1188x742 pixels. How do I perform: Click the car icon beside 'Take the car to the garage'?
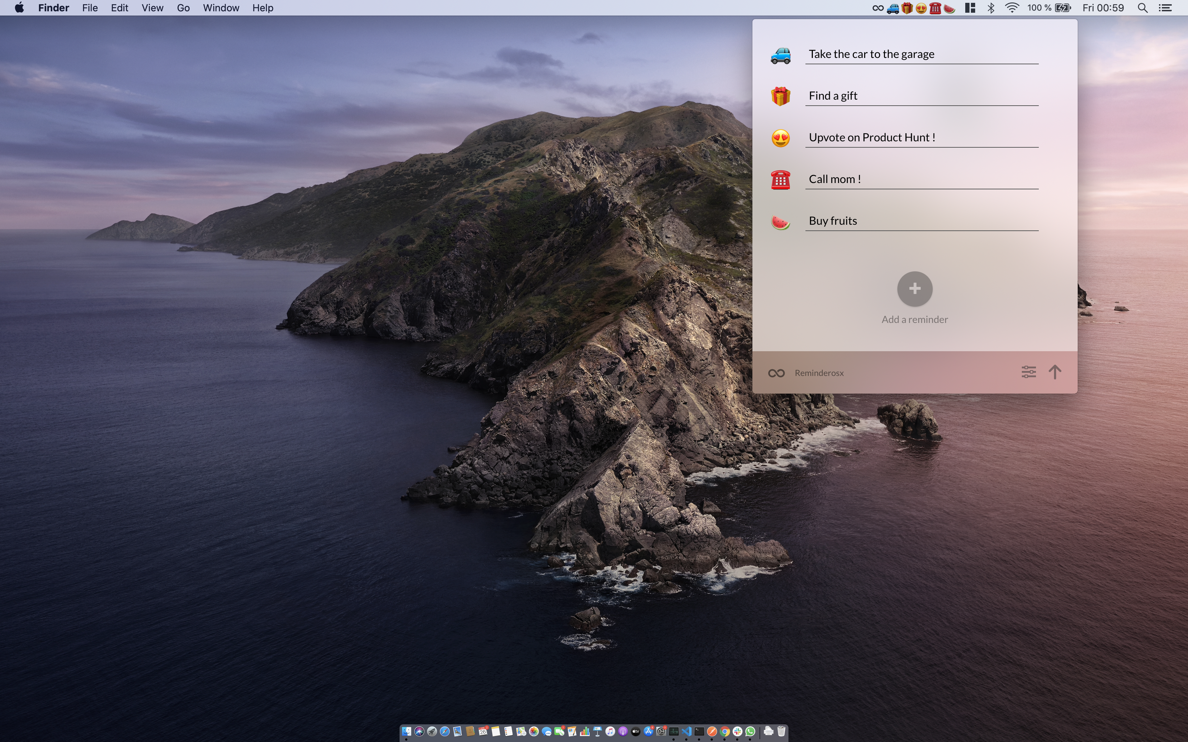pos(781,55)
